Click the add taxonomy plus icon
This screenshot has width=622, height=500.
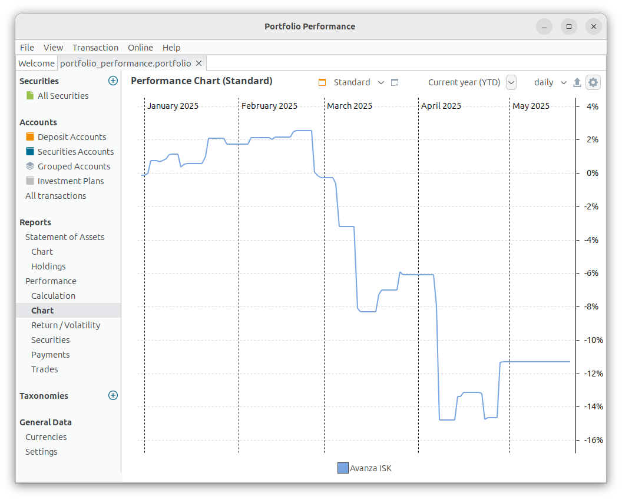point(113,395)
